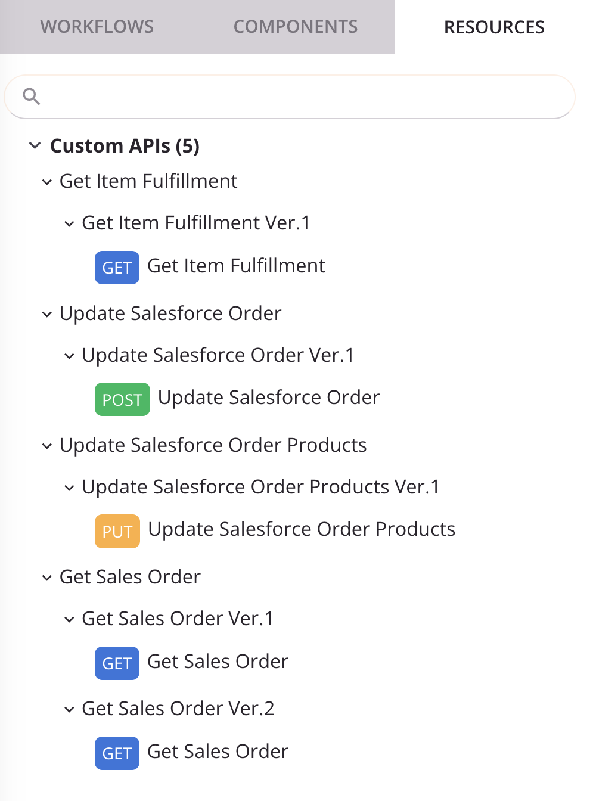Select the Update Salesforce Order POST endpoint label

click(269, 398)
